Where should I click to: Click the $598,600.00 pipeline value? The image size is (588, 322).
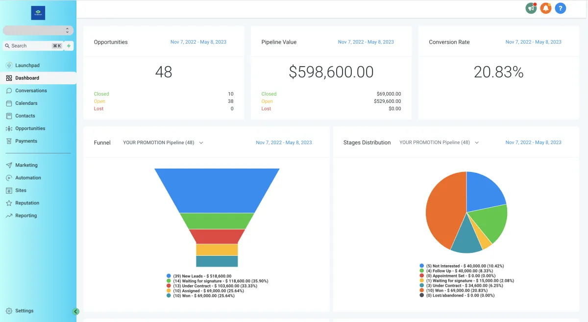coord(331,72)
